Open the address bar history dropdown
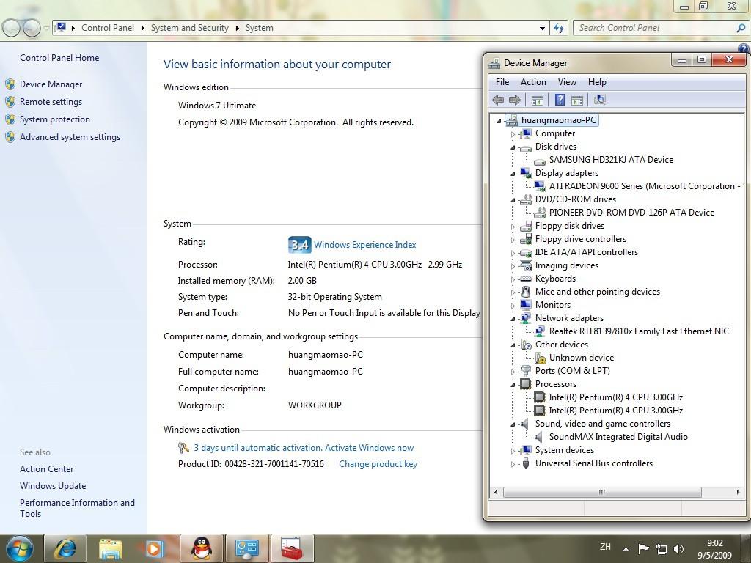Image resolution: width=751 pixels, height=563 pixels. coord(542,28)
